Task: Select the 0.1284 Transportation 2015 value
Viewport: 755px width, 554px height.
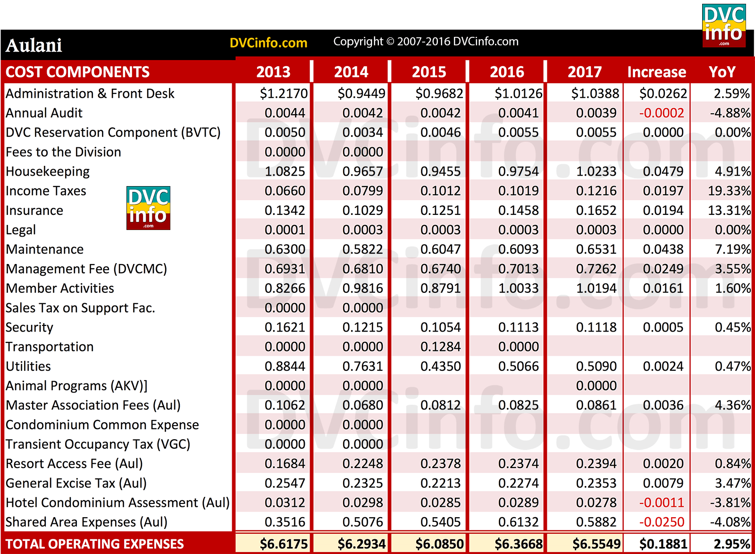Action: [x=441, y=347]
